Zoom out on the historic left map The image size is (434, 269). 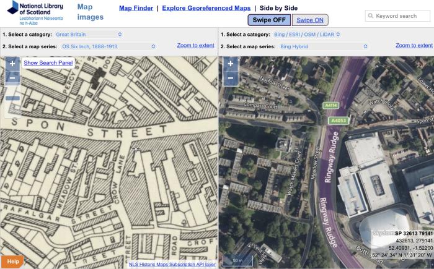tap(12, 79)
